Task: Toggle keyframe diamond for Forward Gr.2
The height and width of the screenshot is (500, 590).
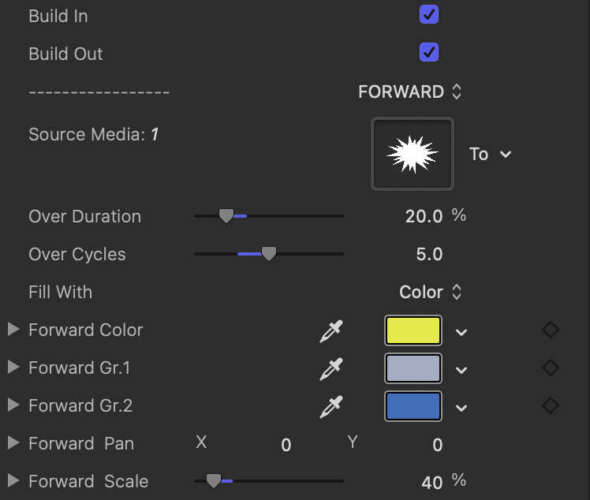Action: click(x=551, y=405)
